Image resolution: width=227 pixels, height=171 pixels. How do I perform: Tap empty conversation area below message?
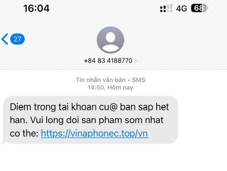[x=113, y=158]
